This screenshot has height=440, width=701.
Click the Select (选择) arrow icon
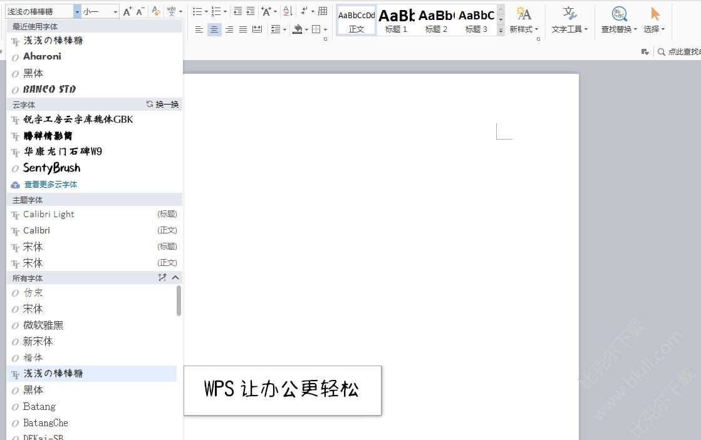[x=655, y=14]
